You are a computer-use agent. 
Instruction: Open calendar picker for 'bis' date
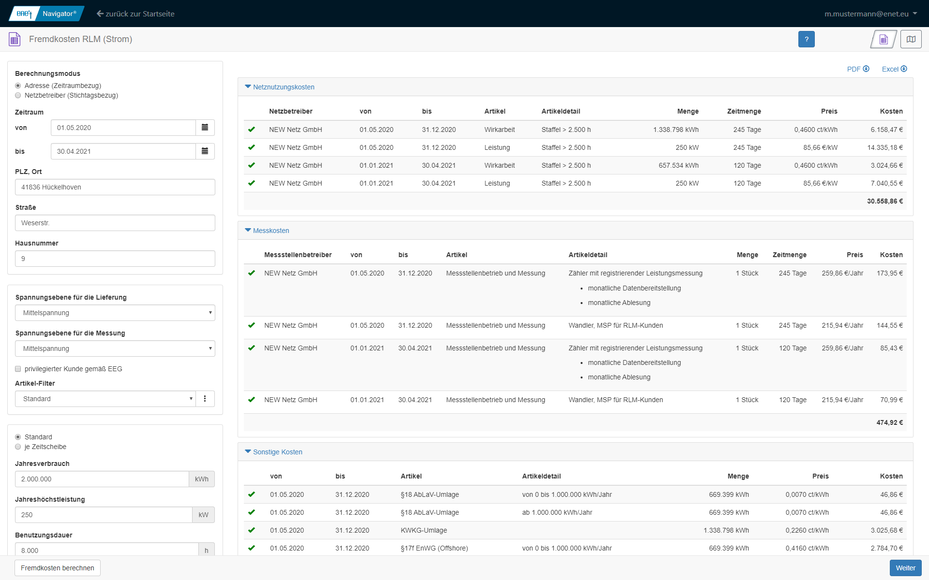tap(205, 151)
